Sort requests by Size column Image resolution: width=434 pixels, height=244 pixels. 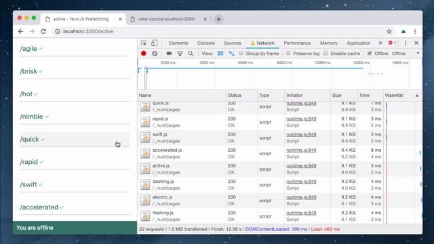344,96
